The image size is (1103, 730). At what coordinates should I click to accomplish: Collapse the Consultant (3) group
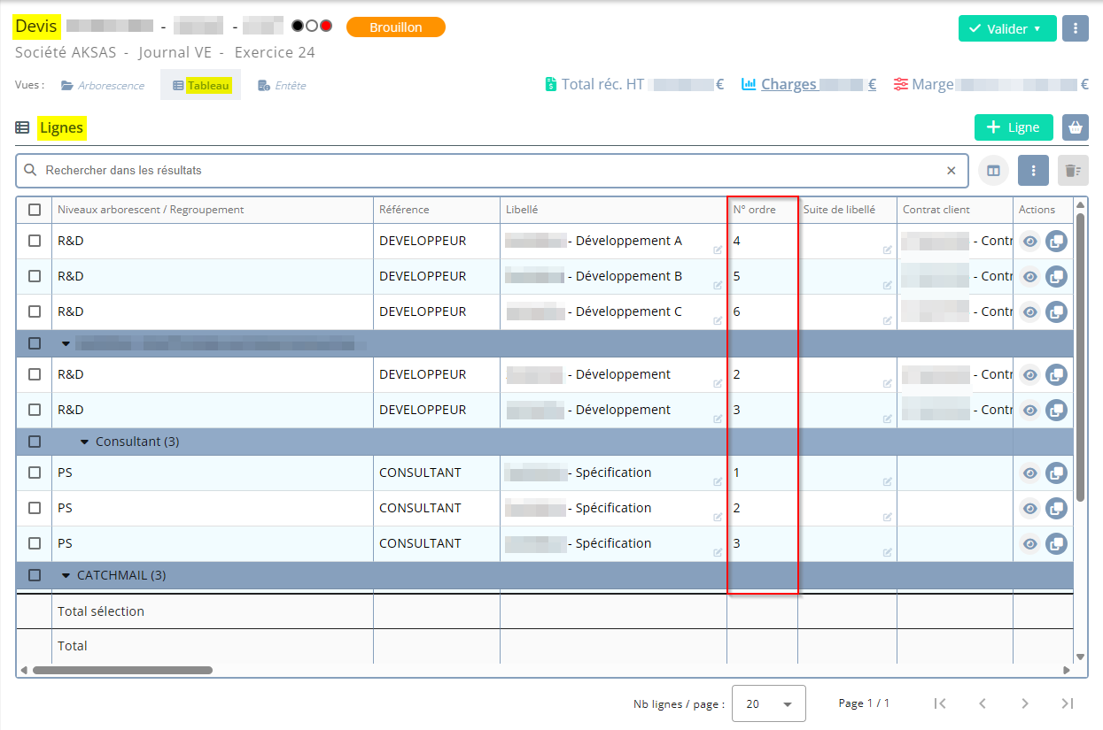[85, 442]
